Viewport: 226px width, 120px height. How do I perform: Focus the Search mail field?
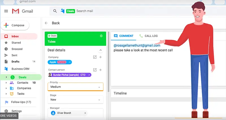click(84, 11)
